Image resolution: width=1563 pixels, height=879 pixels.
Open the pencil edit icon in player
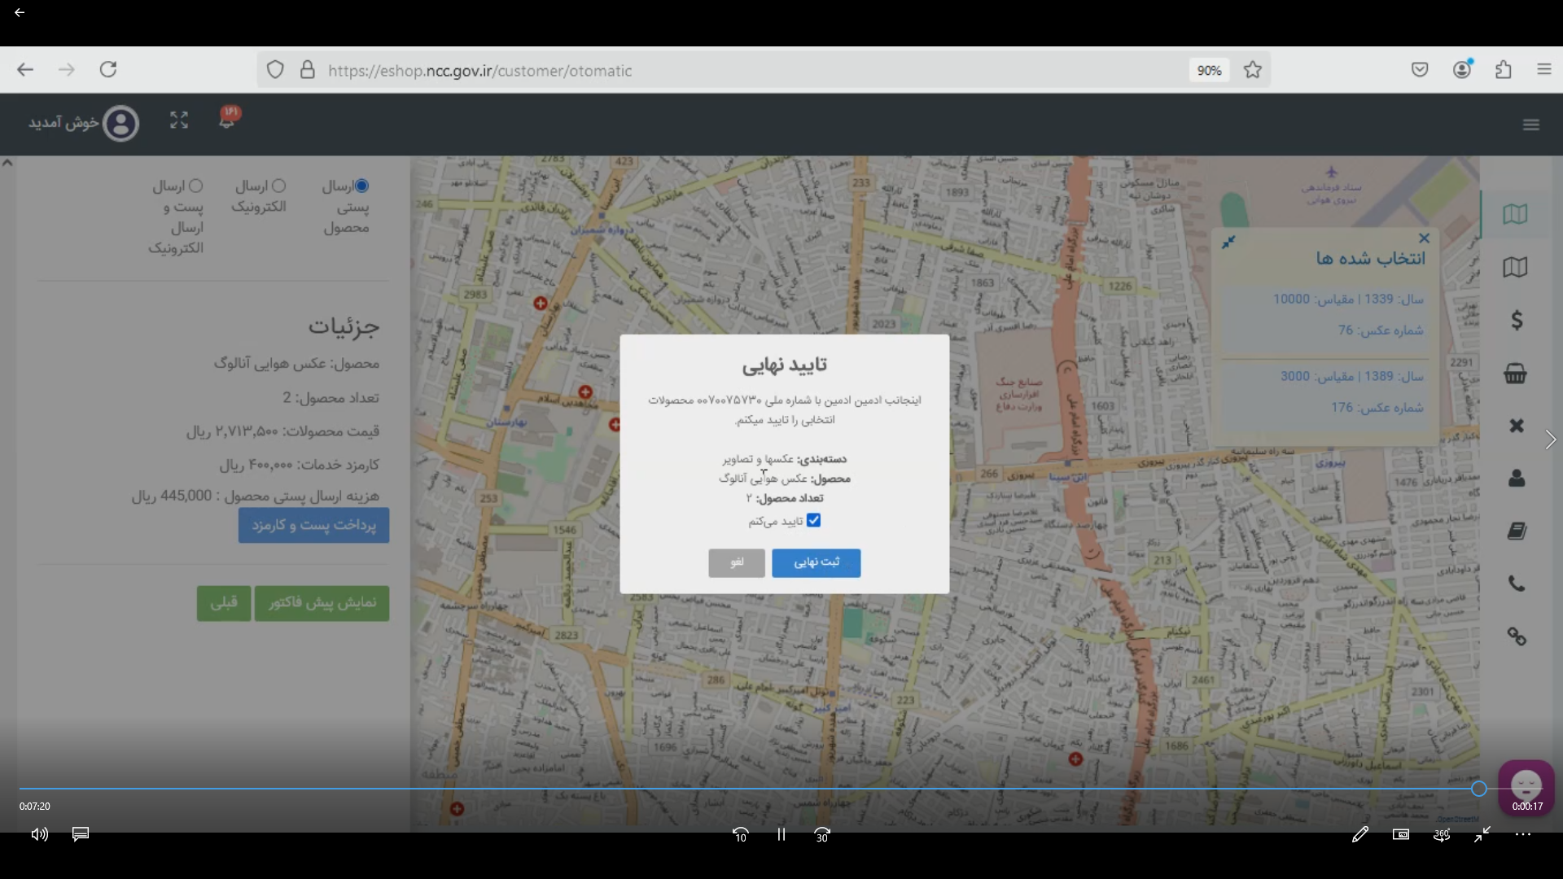coord(1359,834)
